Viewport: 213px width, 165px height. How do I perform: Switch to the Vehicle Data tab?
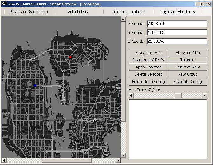79,12
